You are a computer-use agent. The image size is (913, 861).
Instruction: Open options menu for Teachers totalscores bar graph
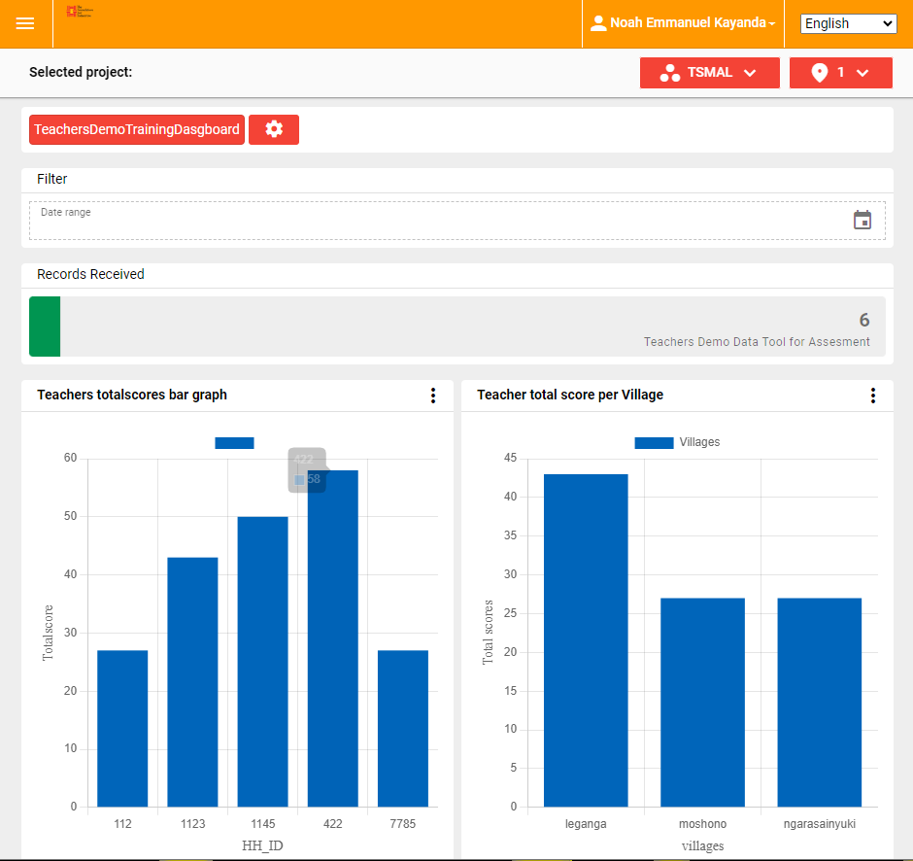coord(432,396)
